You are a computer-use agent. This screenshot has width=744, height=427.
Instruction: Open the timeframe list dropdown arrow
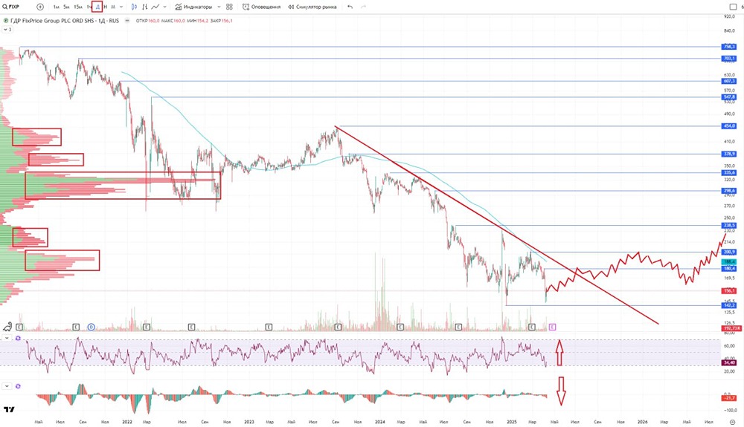(x=121, y=7)
